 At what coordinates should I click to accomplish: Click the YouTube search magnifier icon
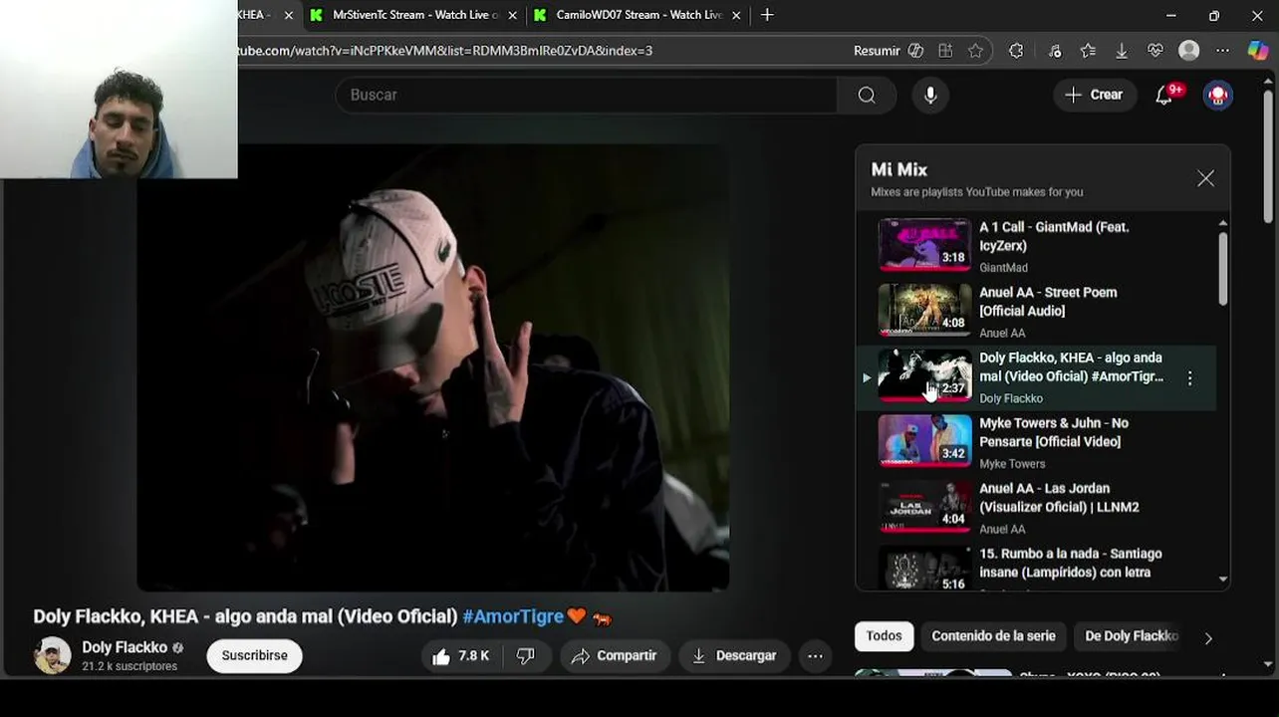[867, 95]
